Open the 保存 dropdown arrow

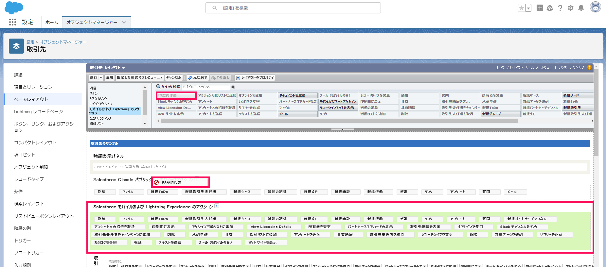coord(101,77)
